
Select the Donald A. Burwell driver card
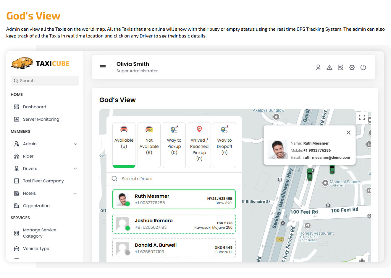pos(174,248)
